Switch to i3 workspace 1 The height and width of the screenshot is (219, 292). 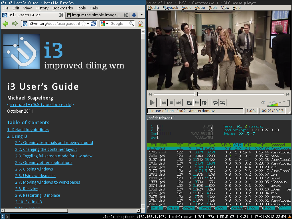click(3, 217)
